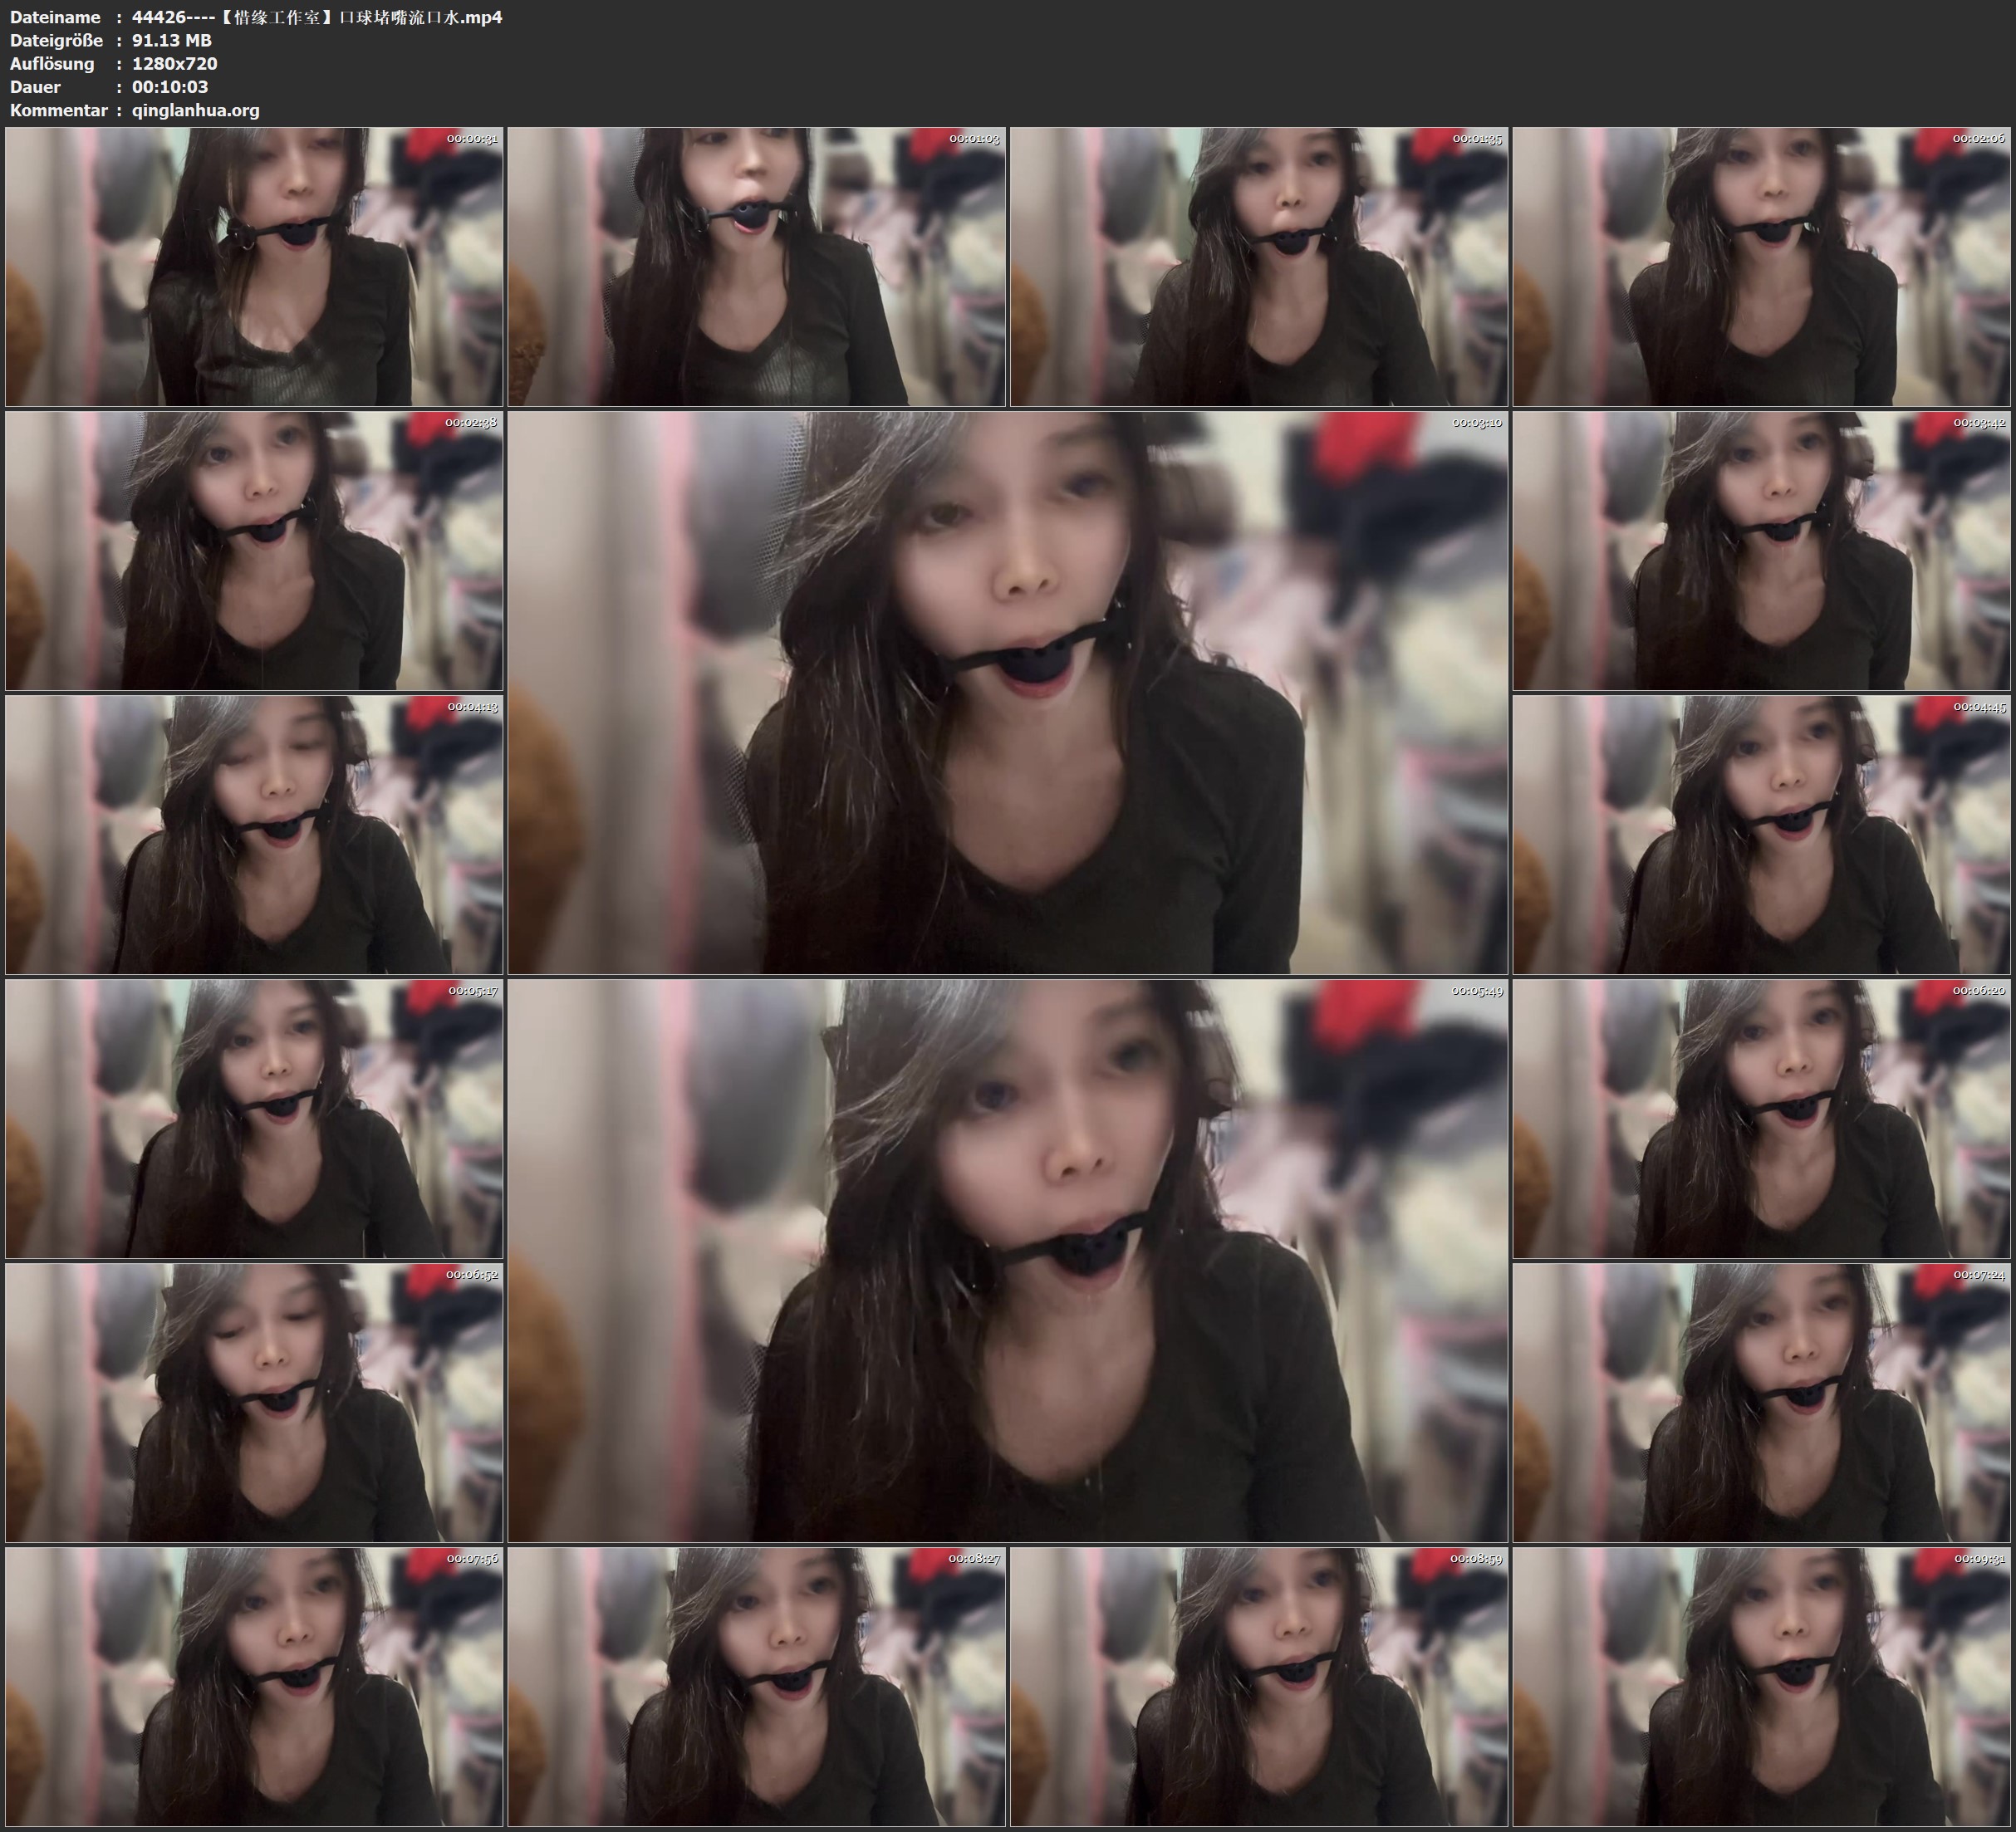Open the frame stamped 00:05:17
The width and height of the screenshot is (2016, 1832).
(x=254, y=1119)
